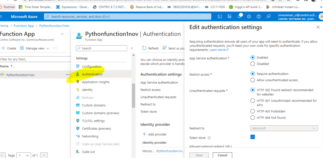This screenshot has height=158, width=323.
Task: Click the account avatar in header
Action: (x=320, y=17)
